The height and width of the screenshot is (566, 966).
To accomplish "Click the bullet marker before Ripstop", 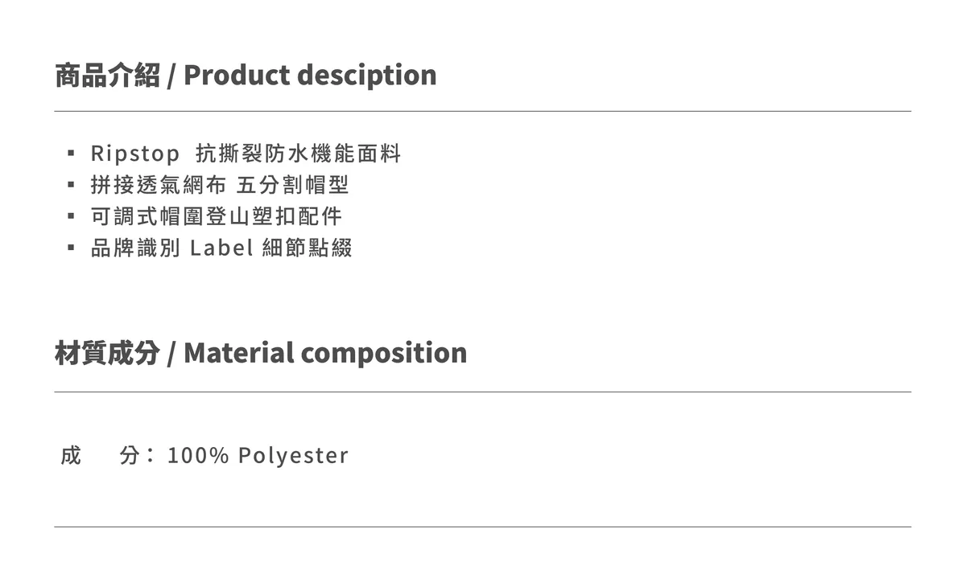I will 71,153.
